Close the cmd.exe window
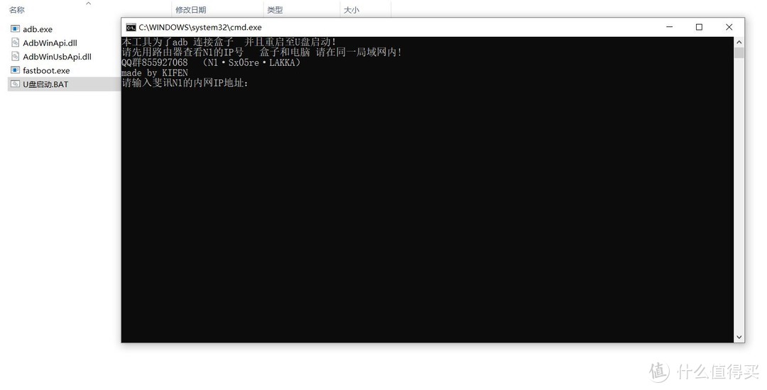 729,27
